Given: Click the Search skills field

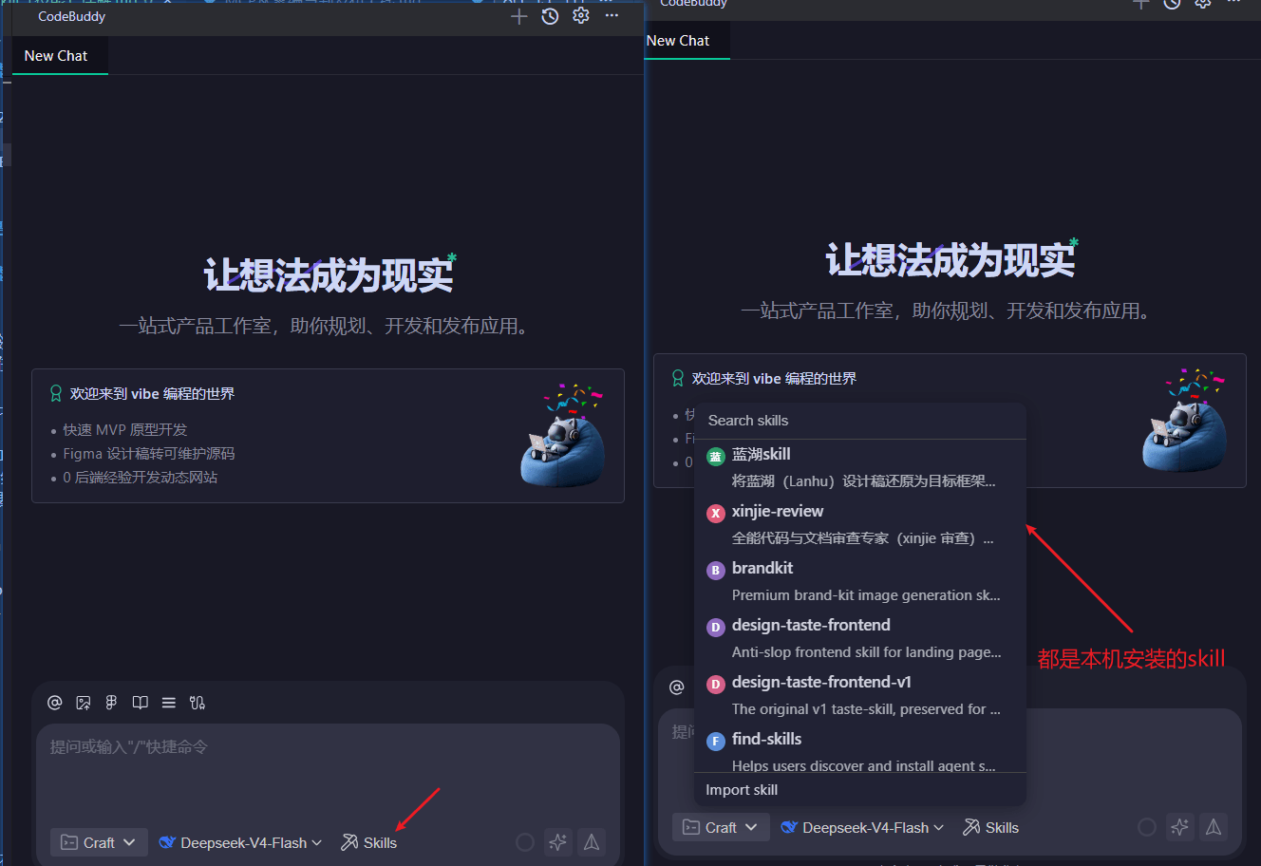Looking at the screenshot, I should (860, 421).
